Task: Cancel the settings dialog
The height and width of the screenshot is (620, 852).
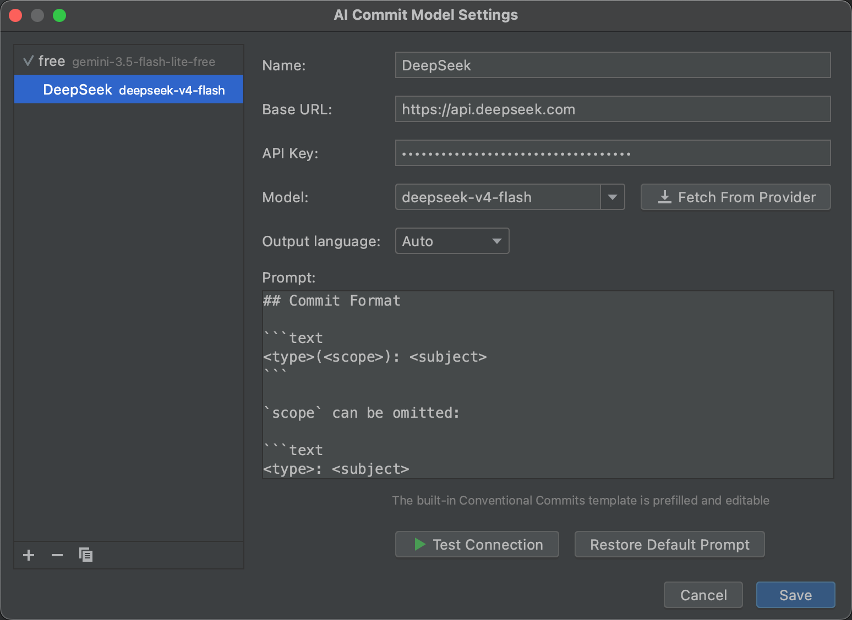Action: coord(703,595)
